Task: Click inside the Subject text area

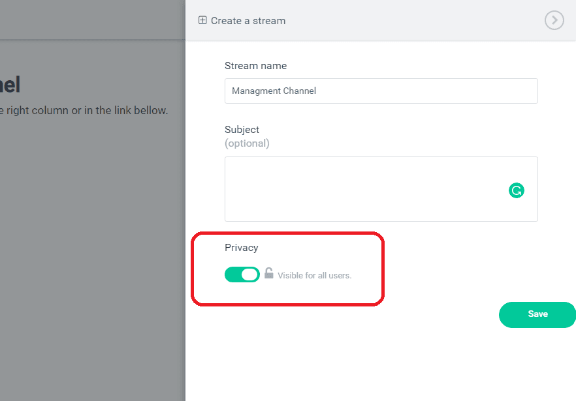Action: pos(366,189)
